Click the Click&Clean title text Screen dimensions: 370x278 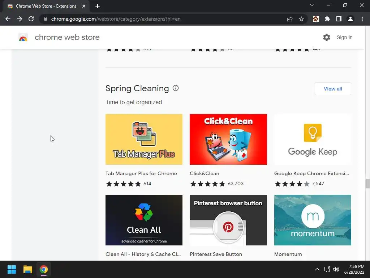click(x=205, y=173)
